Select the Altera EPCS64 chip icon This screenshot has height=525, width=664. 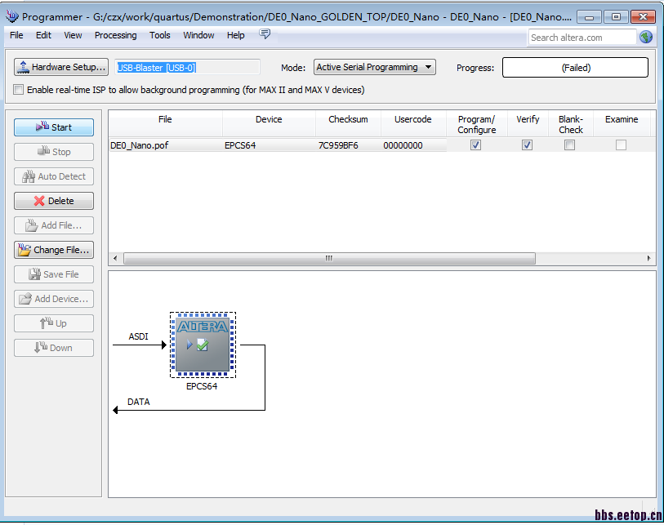pos(203,345)
